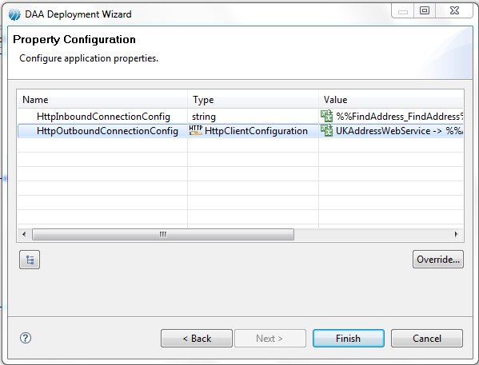This screenshot has width=479, height=365.
Task: Close the DAA Deployment Wizard window
Action: [454, 10]
